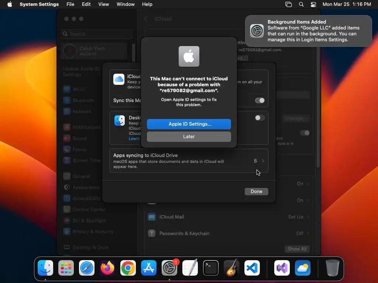
Task: Open the Trash in the Dock
Action: coord(333,268)
